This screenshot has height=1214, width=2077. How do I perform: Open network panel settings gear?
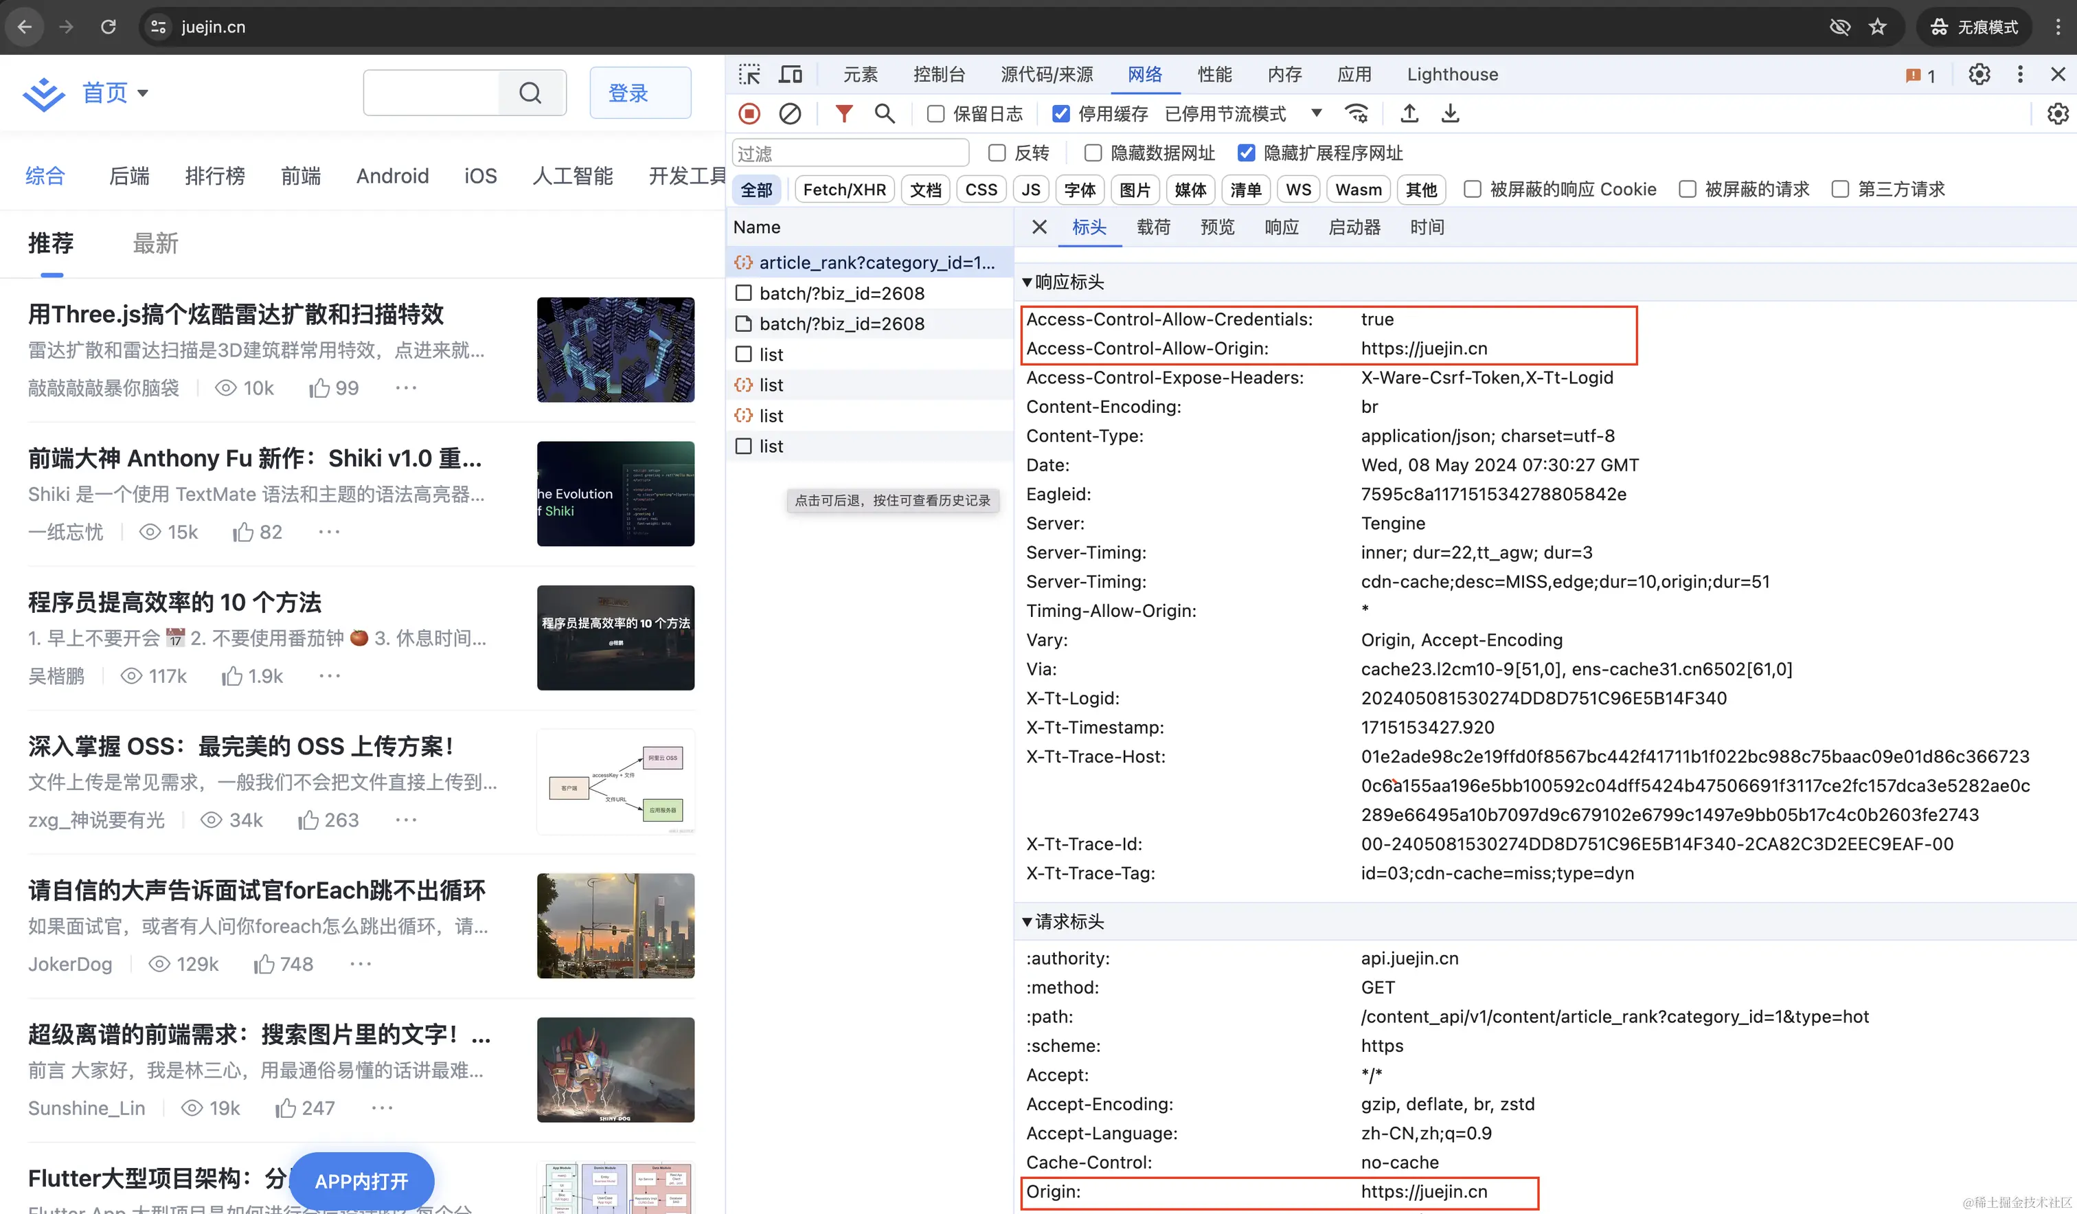(x=2057, y=113)
